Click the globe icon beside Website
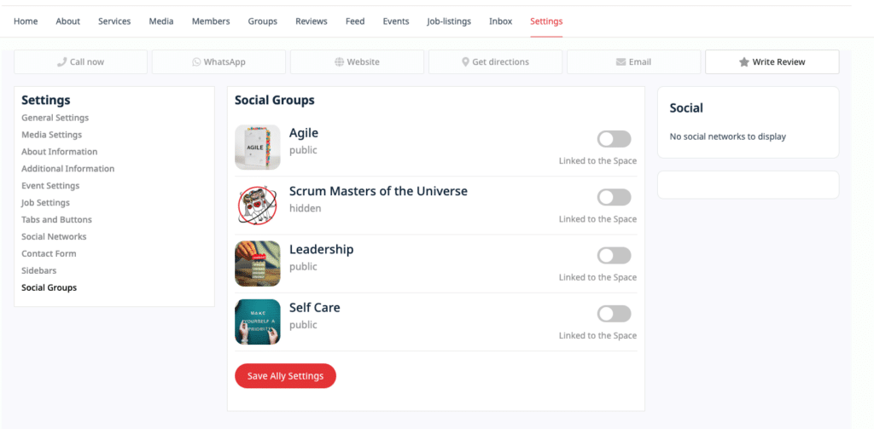The width and height of the screenshot is (874, 429). [339, 62]
